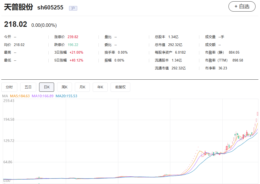Switch to 月K monthly chart
The height and width of the screenshot is (184, 260).
coord(82,87)
